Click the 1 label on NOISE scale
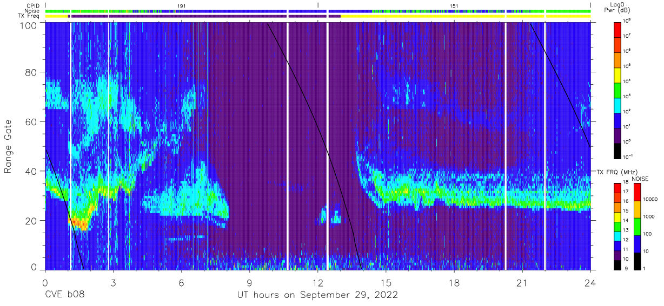This screenshot has height=306, width=664. (644, 268)
